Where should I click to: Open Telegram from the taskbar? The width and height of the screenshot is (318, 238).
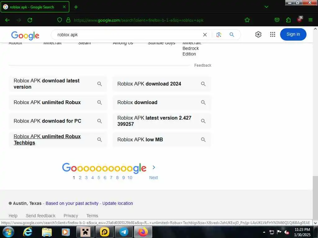[124, 232]
